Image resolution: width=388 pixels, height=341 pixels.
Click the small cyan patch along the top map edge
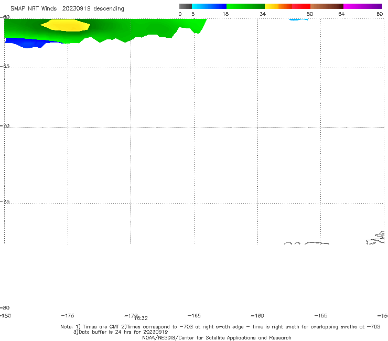(298, 19)
